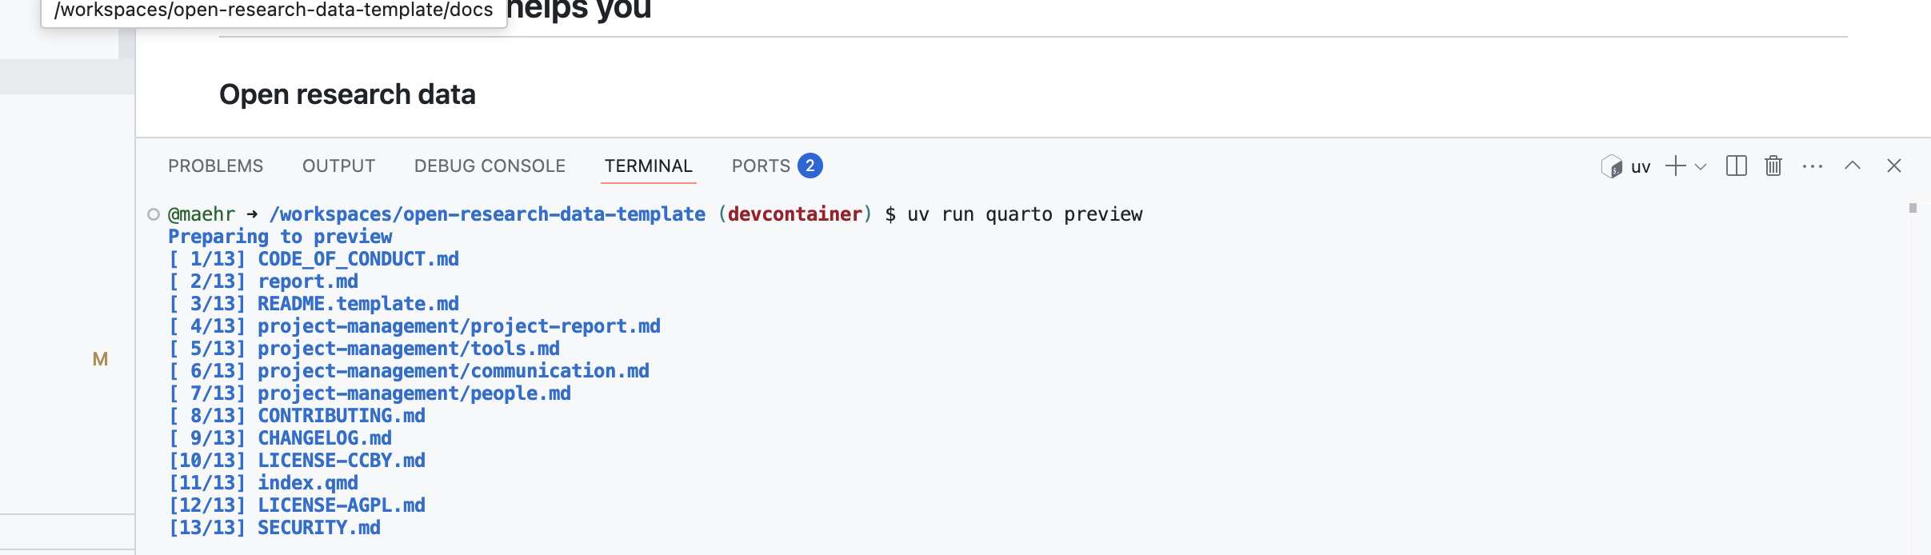The width and height of the screenshot is (1931, 555).
Task: Click SECURITY.md in terminal output
Action: tap(319, 528)
